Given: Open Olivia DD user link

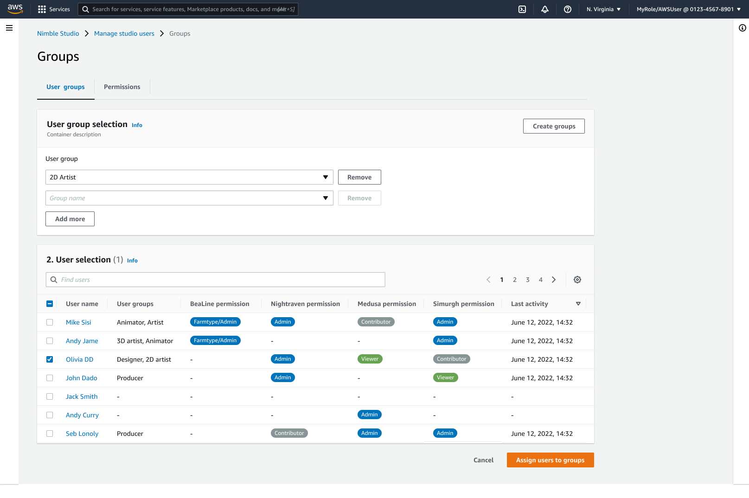Looking at the screenshot, I should click(80, 359).
